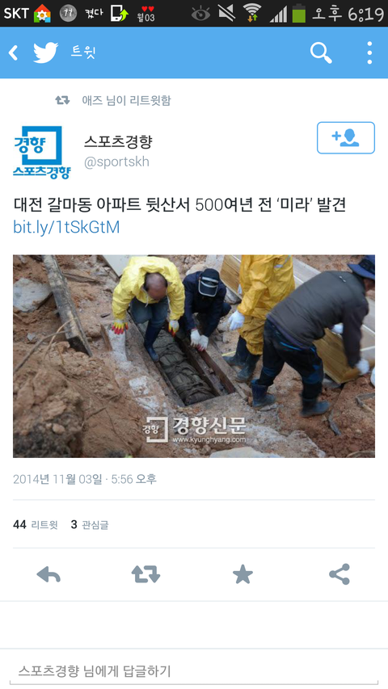Screen dimensions: 388x689
Task: Tap the Twitter bird logo
Action: pyautogui.click(x=46, y=53)
